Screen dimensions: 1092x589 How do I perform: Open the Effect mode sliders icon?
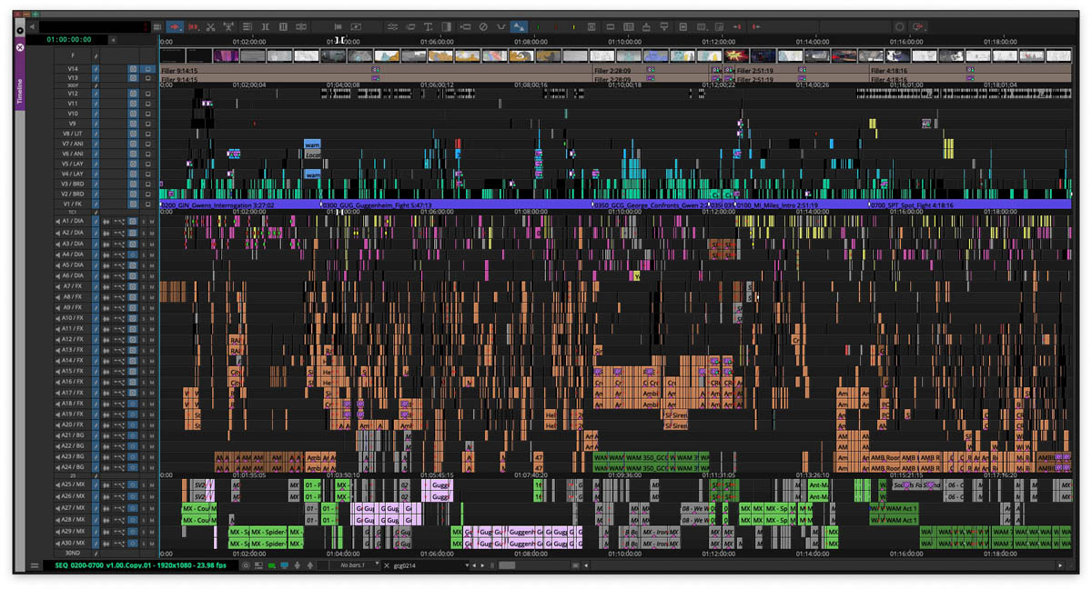coord(392,27)
